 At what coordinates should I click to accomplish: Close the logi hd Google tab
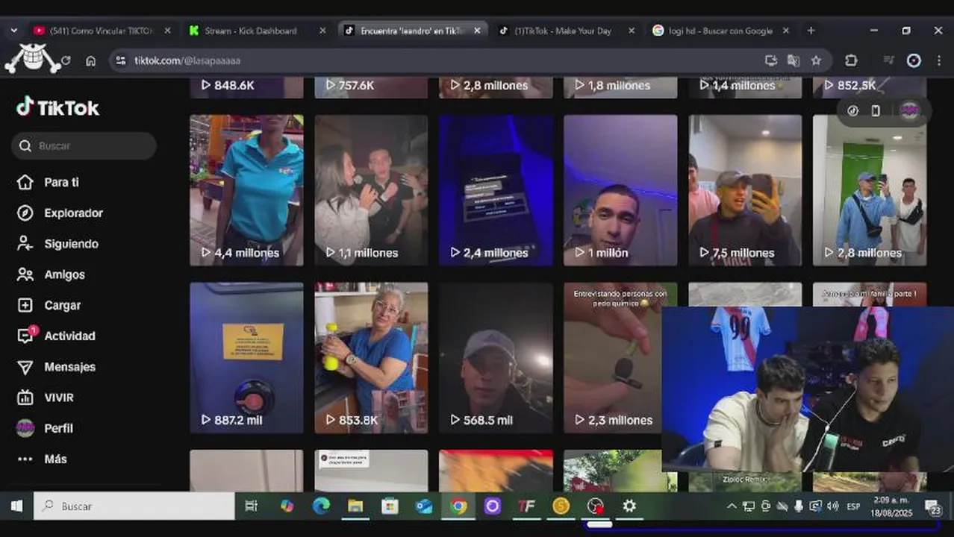click(785, 31)
